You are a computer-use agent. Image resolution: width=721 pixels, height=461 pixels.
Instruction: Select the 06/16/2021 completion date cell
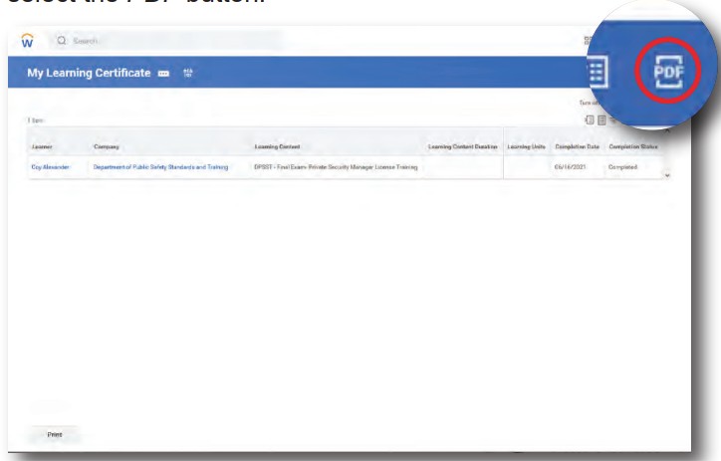[x=571, y=167]
